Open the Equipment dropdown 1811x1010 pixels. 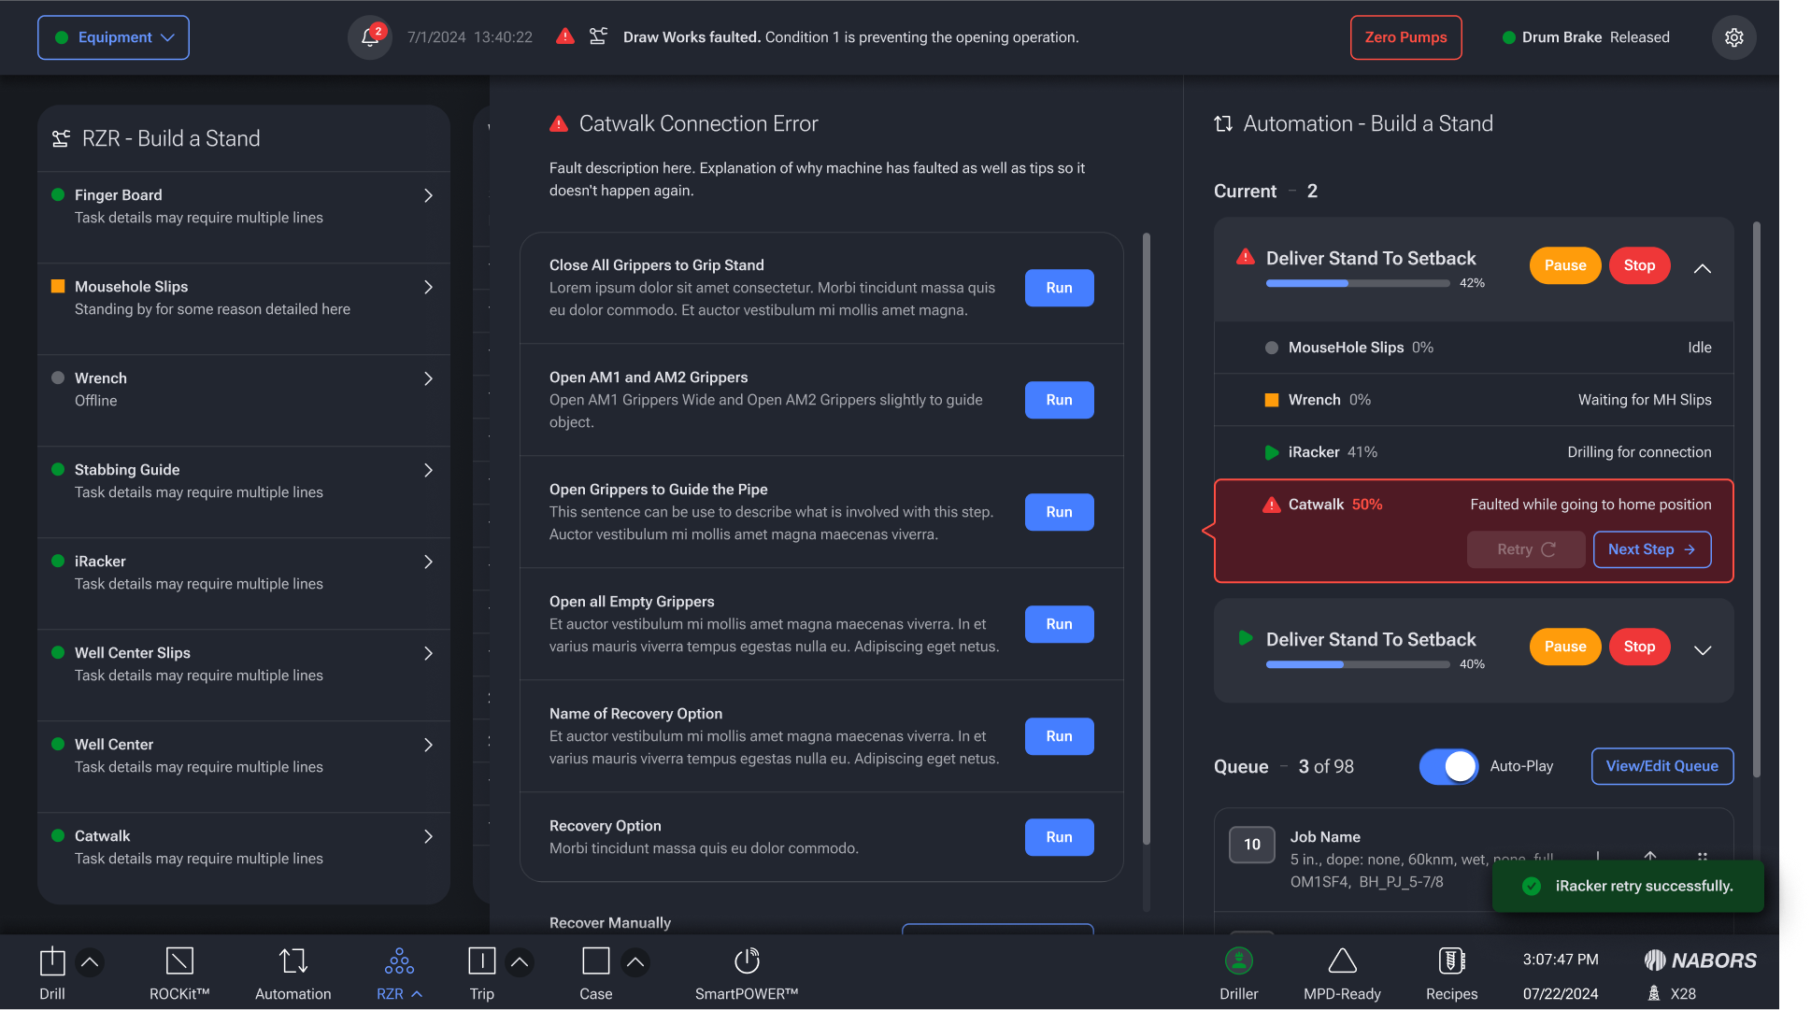[113, 37]
